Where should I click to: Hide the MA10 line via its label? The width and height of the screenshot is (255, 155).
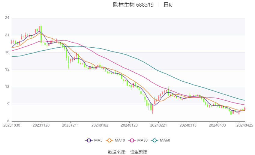(120, 140)
